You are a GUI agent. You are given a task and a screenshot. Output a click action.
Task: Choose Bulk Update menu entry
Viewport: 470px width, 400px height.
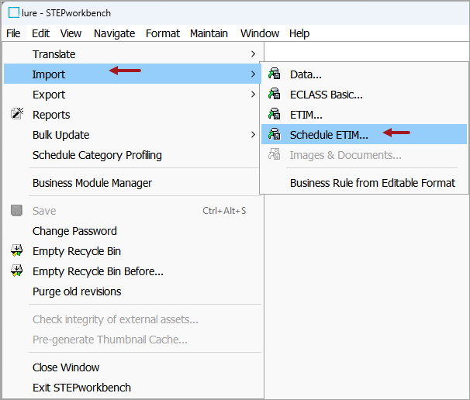point(133,135)
